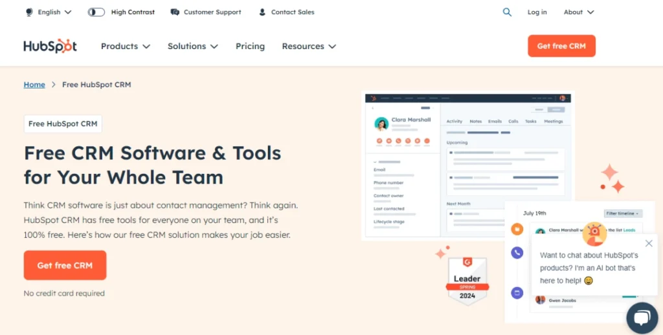
Task: Click the Tasks tab in the CRM preview
Action: click(x=531, y=121)
